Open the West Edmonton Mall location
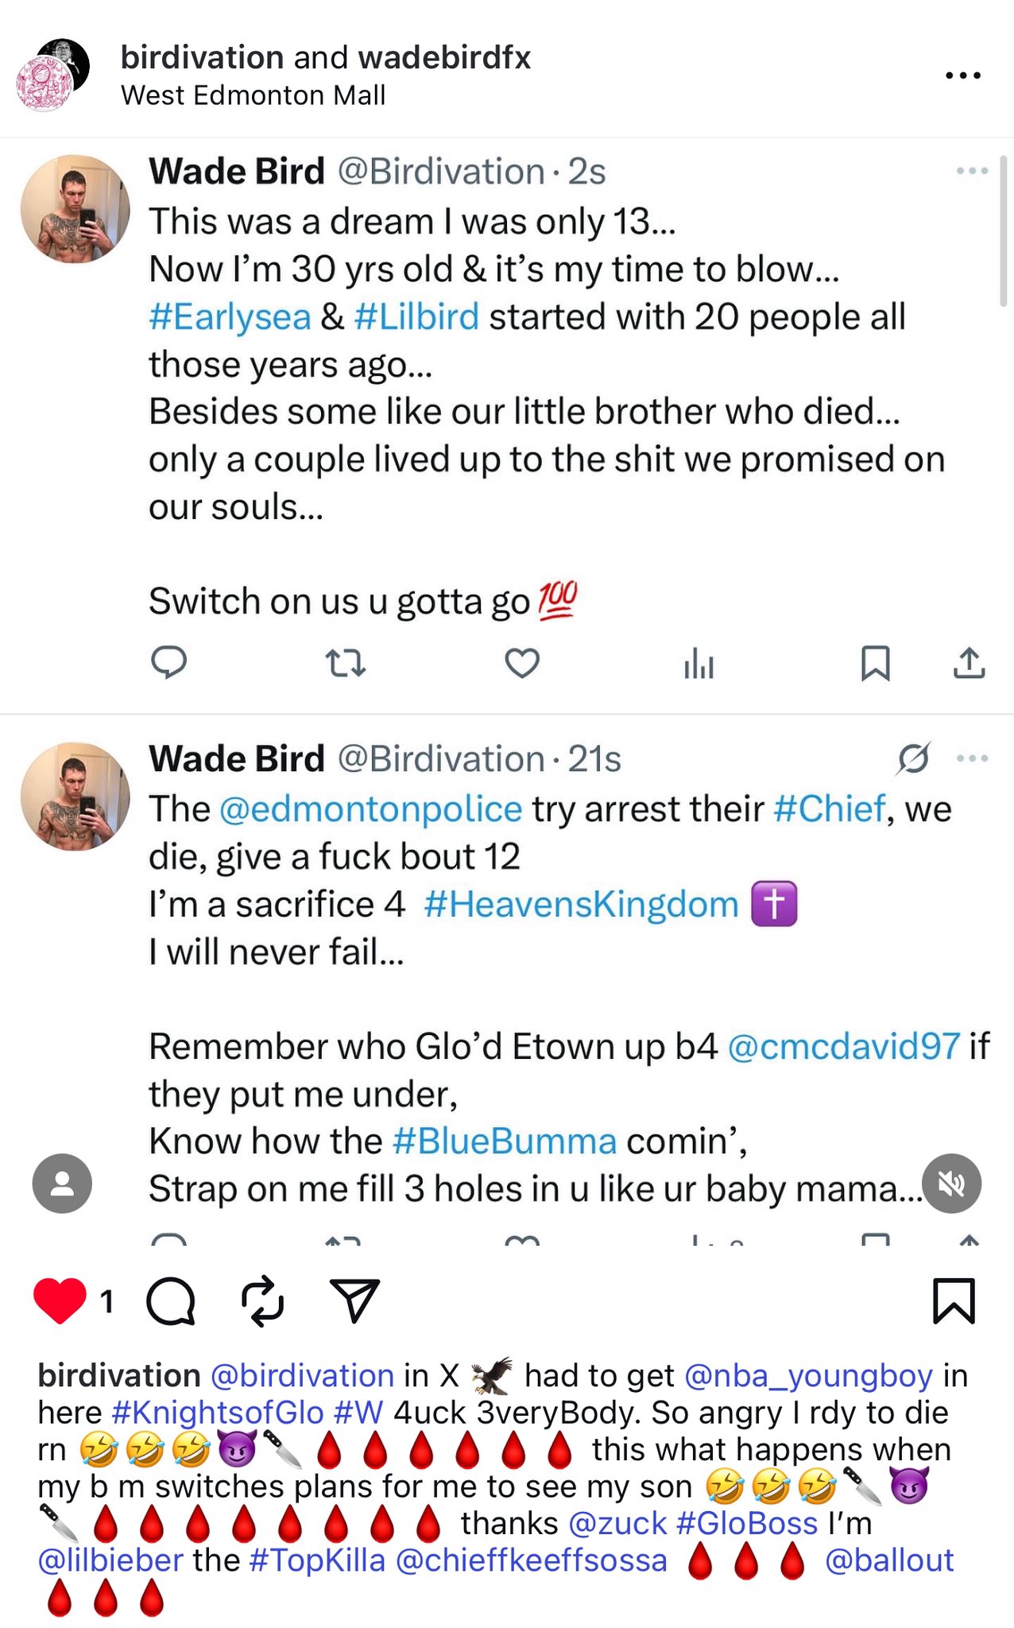1014x1628 pixels. (x=253, y=95)
